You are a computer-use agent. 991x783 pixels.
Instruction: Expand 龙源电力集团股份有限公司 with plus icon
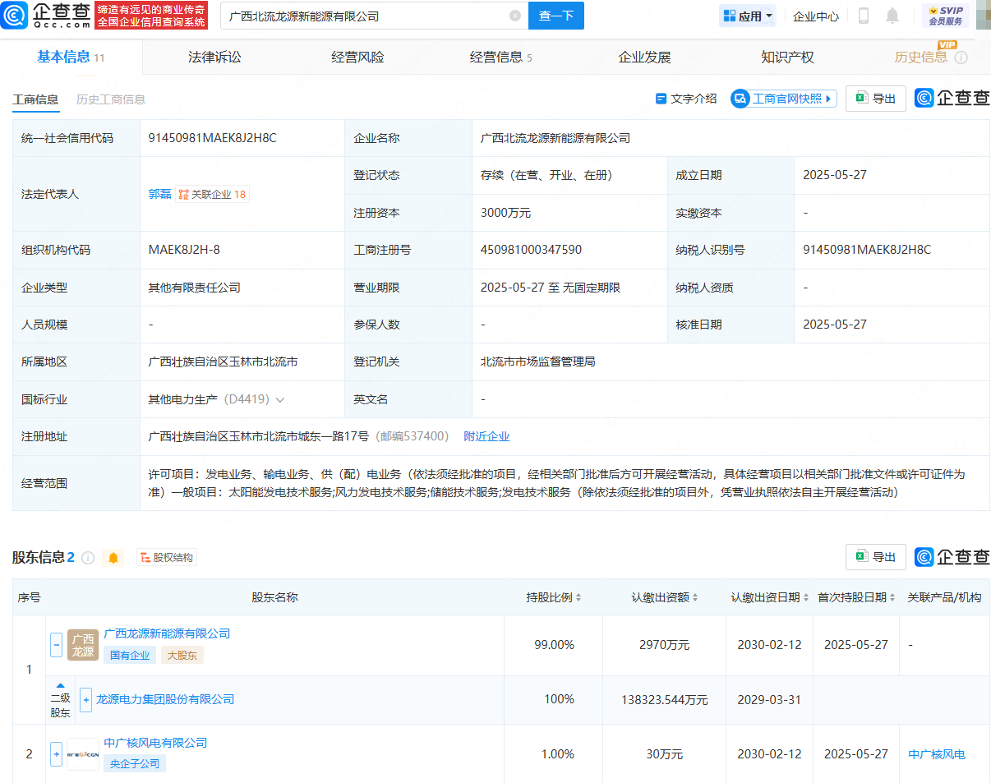coord(85,700)
